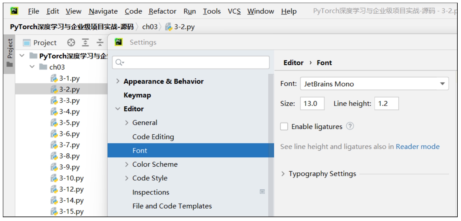The height and width of the screenshot is (221, 461).
Task: Open the Refactor menu
Action: coord(163,11)
